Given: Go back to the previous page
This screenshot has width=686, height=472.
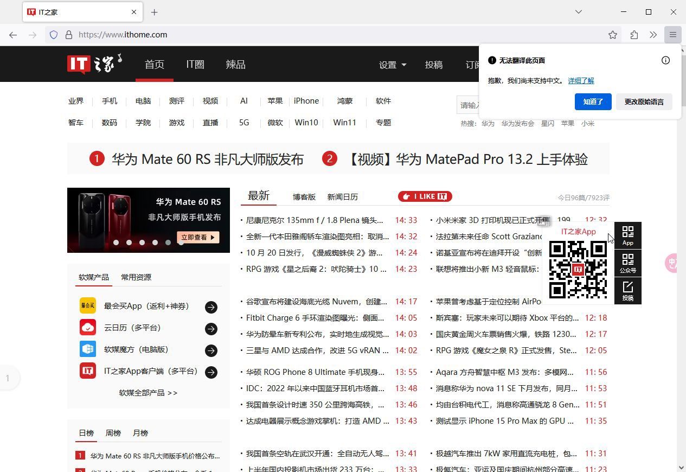Looking at the screenshot, I should 13,35.
